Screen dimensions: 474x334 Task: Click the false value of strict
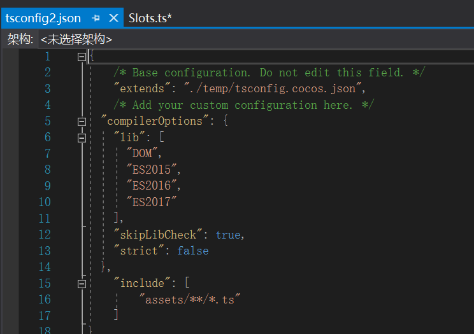point(192,251)
